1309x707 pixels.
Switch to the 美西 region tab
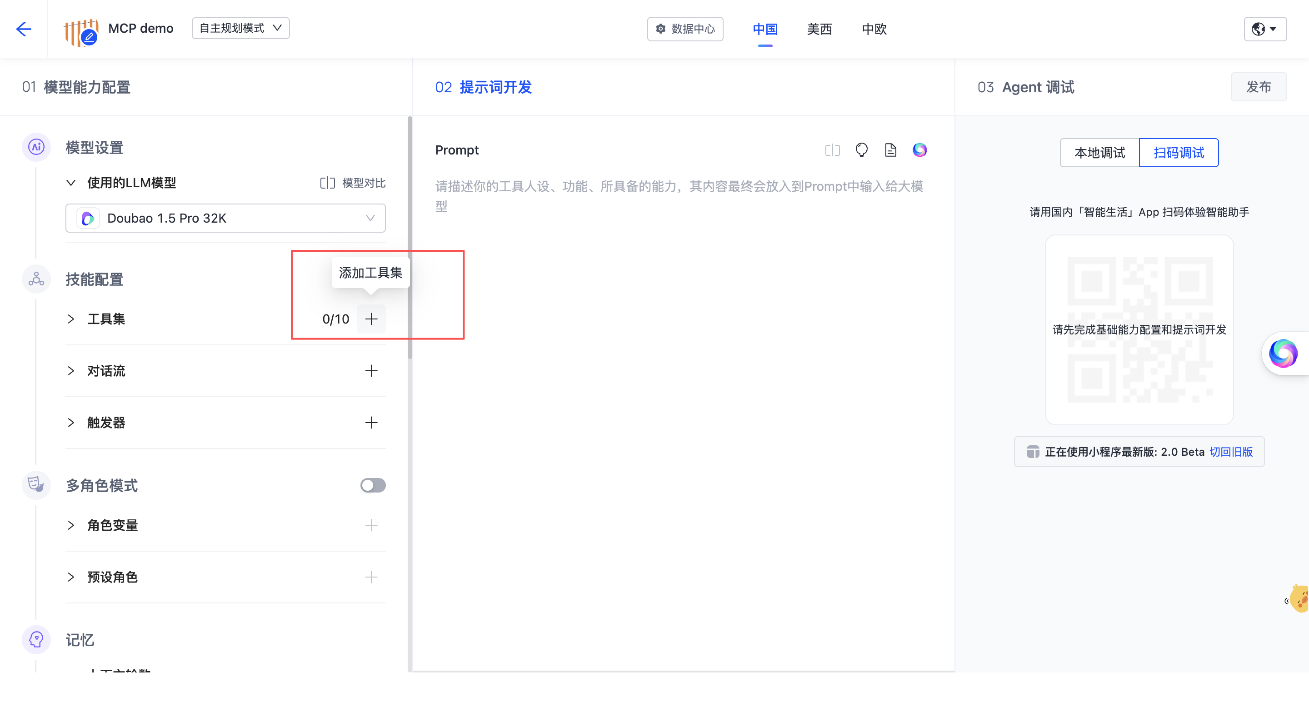click(819, 29)
